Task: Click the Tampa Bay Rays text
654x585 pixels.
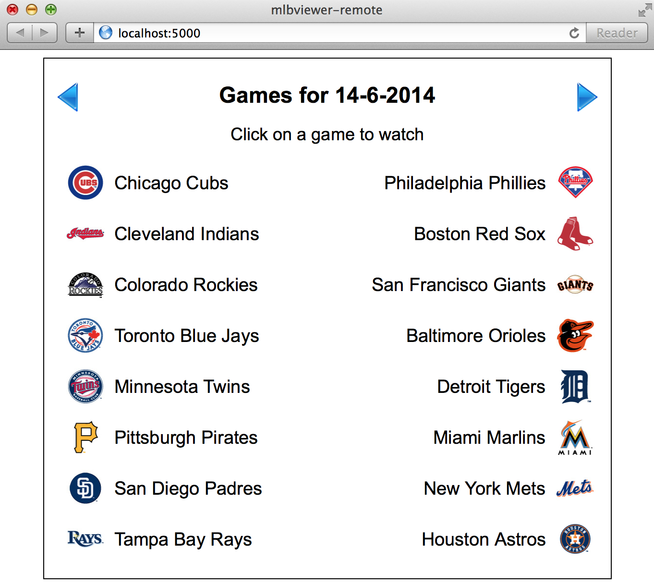Action: [183, 539]
